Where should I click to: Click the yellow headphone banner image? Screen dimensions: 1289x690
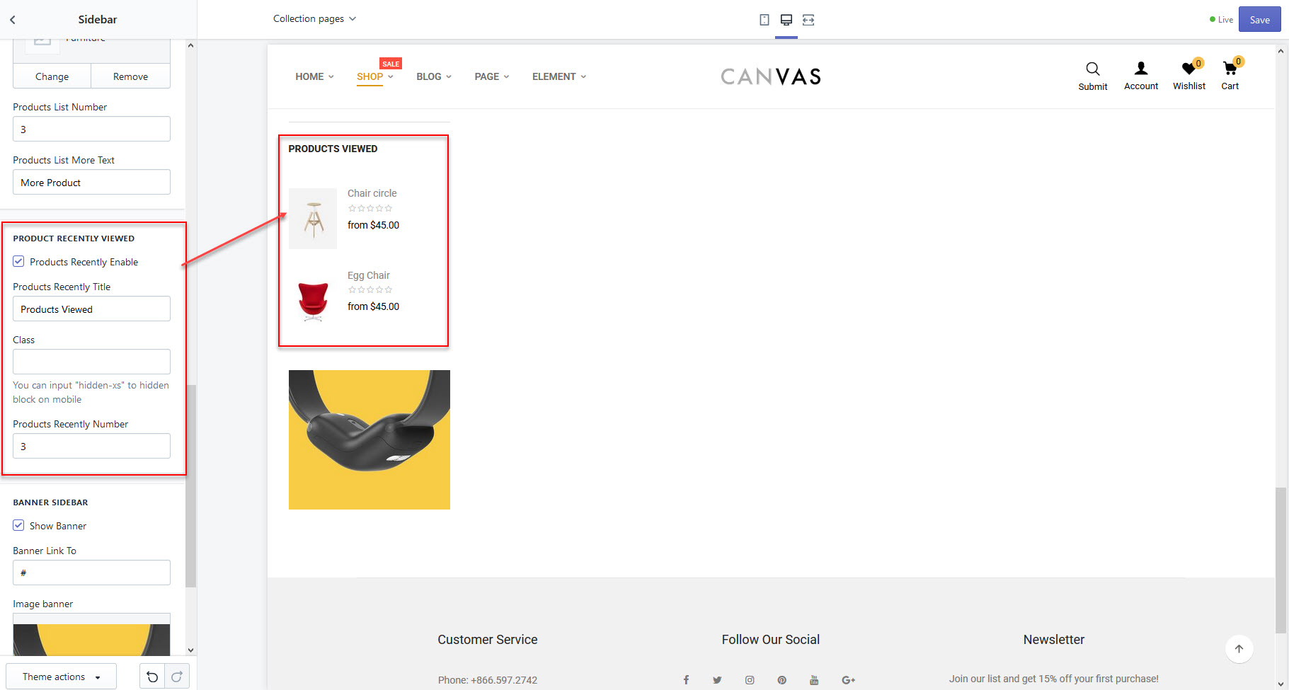point(369,439)
